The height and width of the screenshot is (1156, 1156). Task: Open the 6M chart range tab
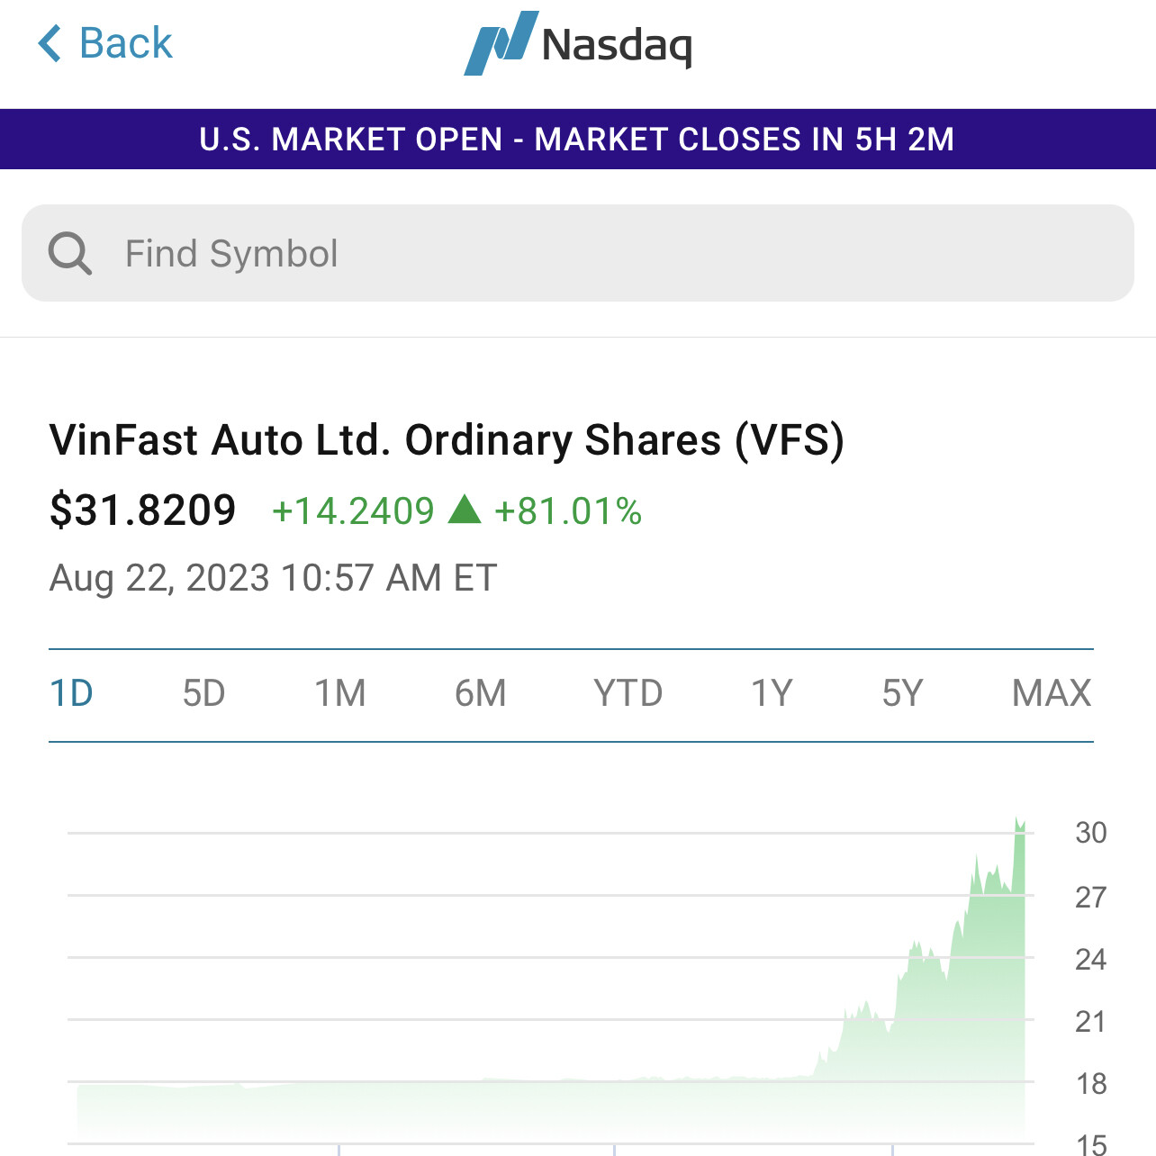pos(481,694)
